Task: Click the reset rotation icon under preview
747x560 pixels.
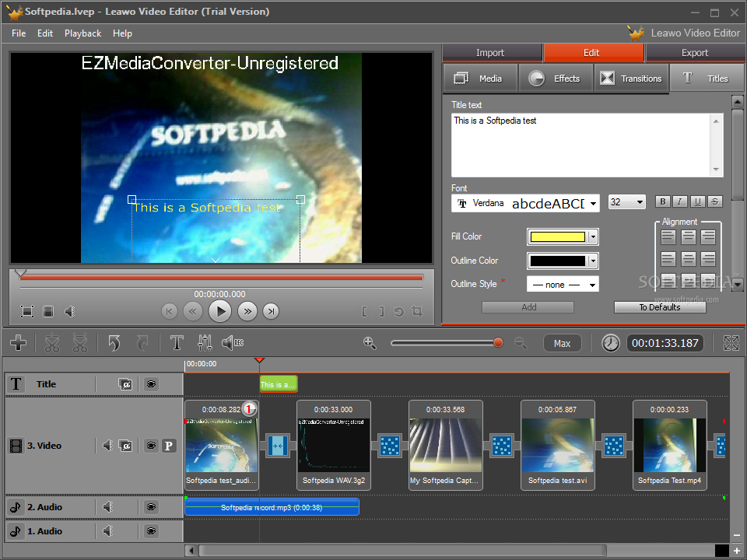Action: [398, 311]
